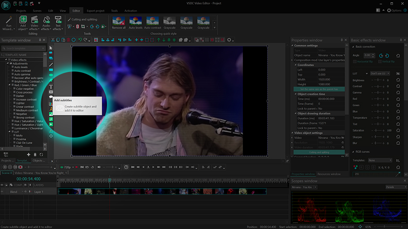The image size is (408, 229).
Task: Select the Color negative template
Action: (x=25, y=89)
